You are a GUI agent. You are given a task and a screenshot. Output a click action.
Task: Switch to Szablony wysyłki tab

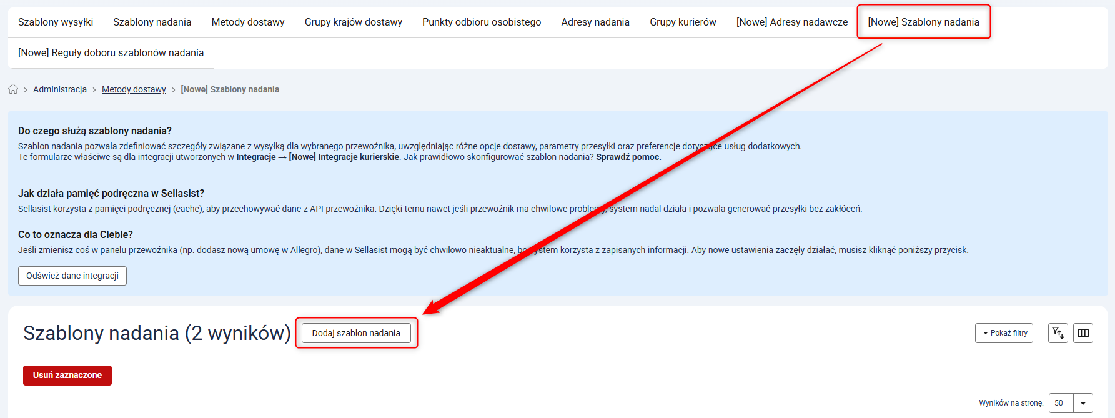[x=56, y=22]
